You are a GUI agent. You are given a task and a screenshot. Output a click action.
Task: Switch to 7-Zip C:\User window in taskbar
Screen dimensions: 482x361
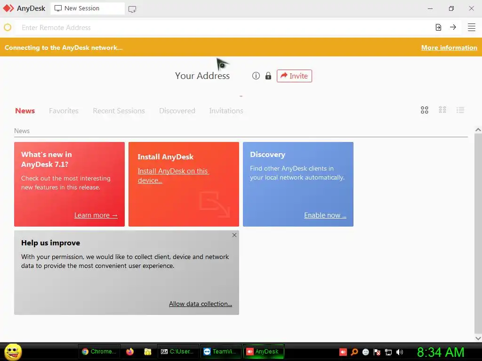(x=178, y=352)
